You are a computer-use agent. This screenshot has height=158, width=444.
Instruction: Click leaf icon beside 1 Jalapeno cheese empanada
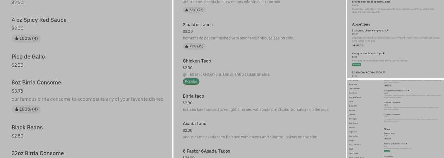coord(388,31)
